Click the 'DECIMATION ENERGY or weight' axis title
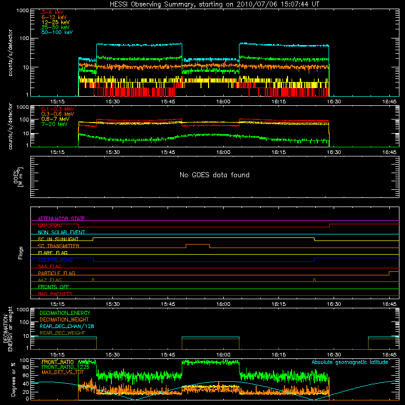Screen dimensions: 405x405 (x=8, y=329)
